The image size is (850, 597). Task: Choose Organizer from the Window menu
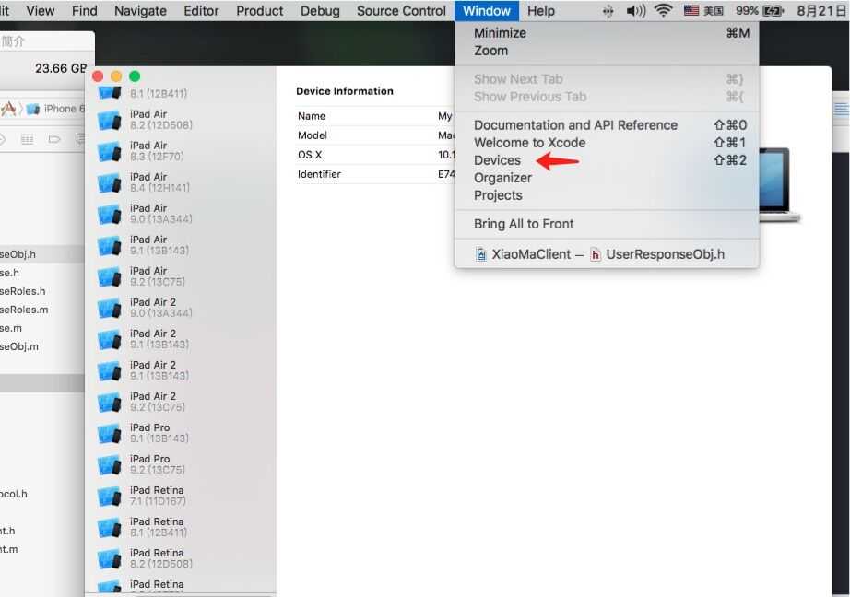(607, 178)
